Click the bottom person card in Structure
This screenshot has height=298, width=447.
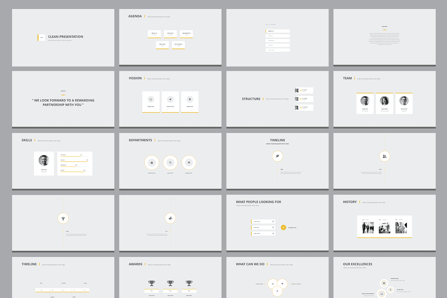[x=304, y=107]
